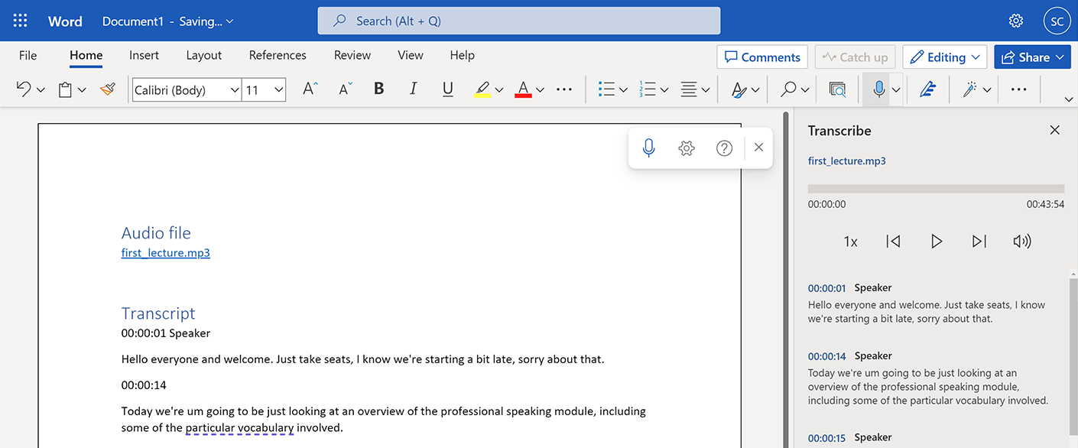Click the Comments button
Screen dimensions: 1078x448
[x=761, y=57]
